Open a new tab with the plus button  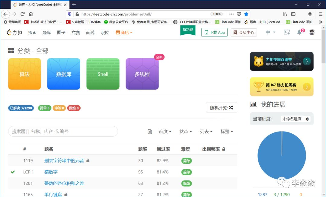[x=74, y=4]
